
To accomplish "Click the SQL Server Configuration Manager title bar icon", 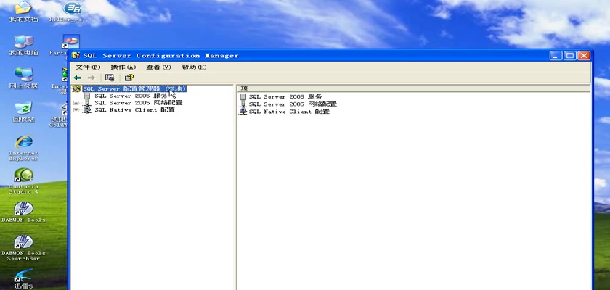I will point(76,56).
